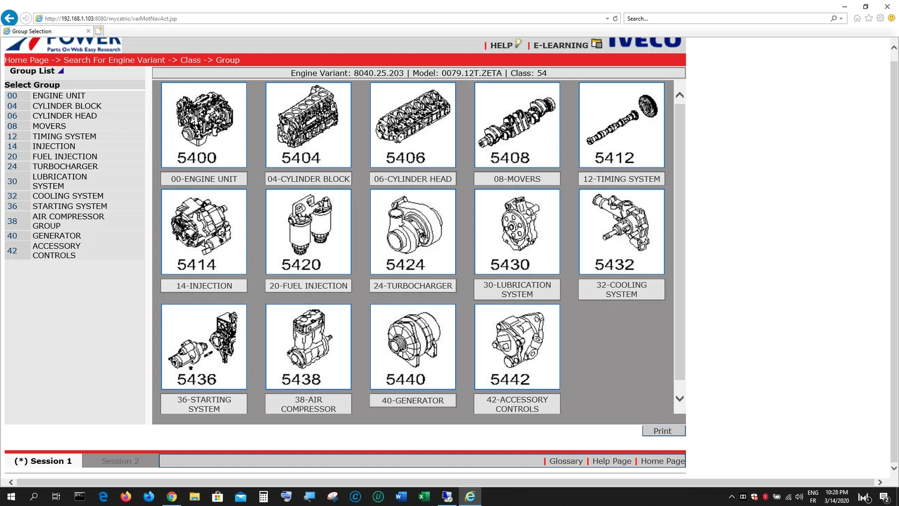Click the browser back arrow button
Screen dimensions: 899x506
[x=9, y=18]
